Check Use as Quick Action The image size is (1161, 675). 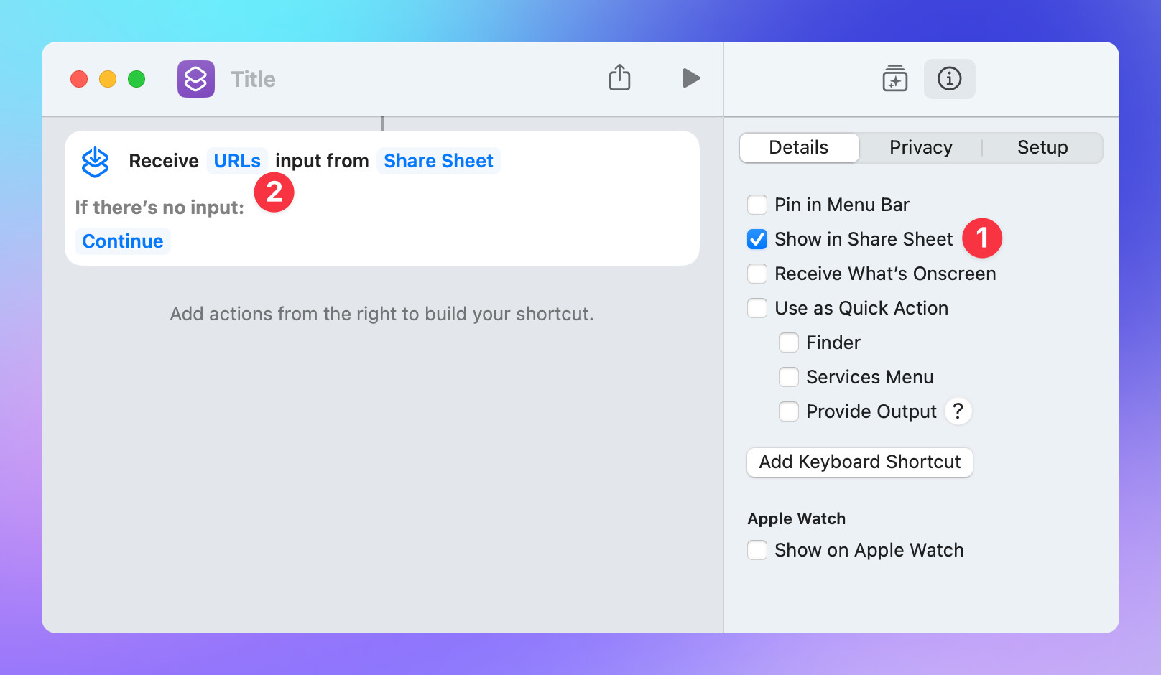(x=757, y=308)
